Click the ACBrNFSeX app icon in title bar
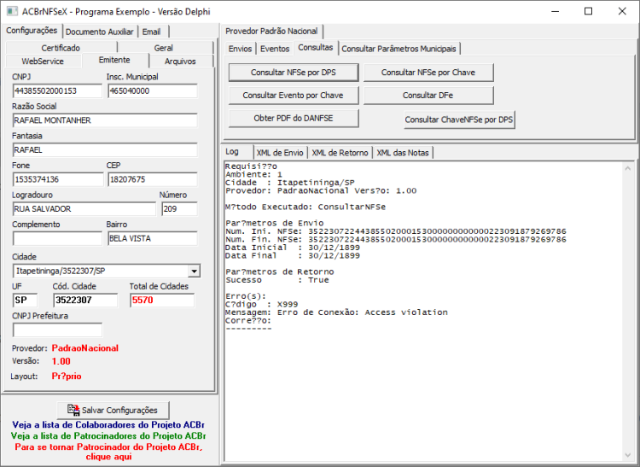The width and height of the screenshot is (640, 467). click(12, 11)
